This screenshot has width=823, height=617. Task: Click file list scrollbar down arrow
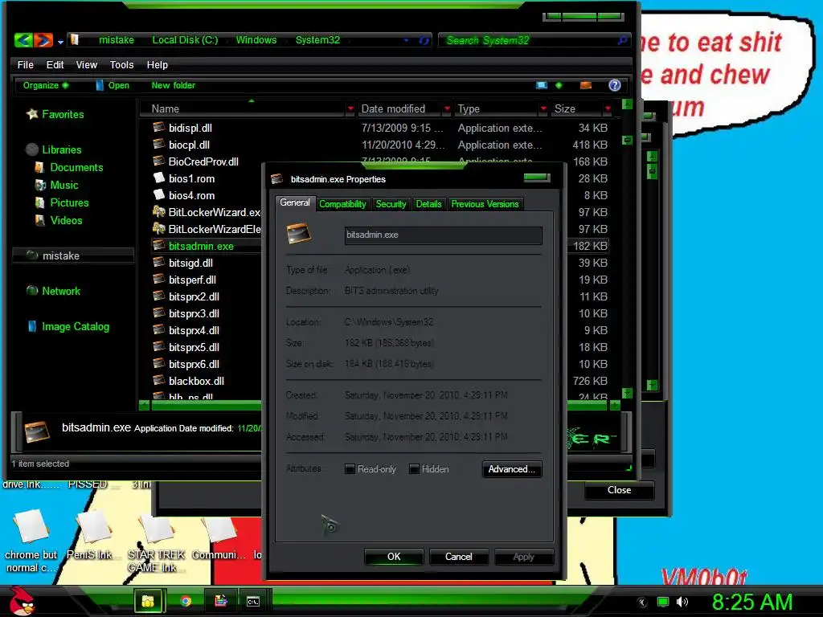click(x=627, y=392)
